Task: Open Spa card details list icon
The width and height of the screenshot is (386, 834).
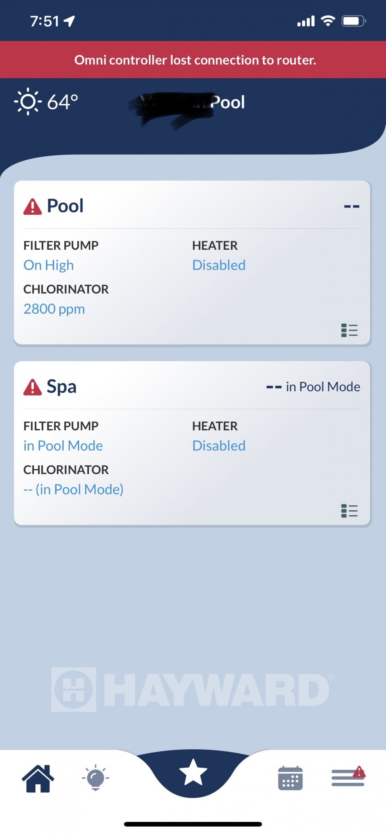Action: coord(349,511)
